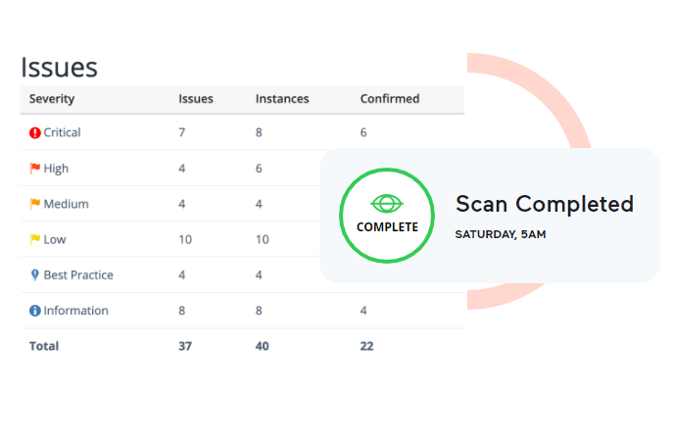Click the orange Medium severity flag icon

pyautogui.click(x=34, y=204)
